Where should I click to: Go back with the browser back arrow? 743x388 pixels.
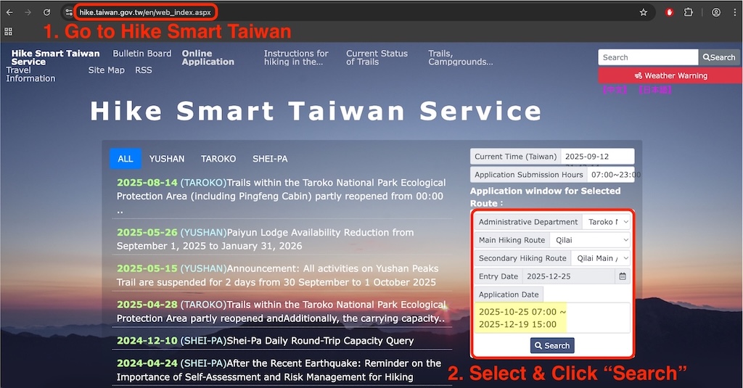point(9,12)
